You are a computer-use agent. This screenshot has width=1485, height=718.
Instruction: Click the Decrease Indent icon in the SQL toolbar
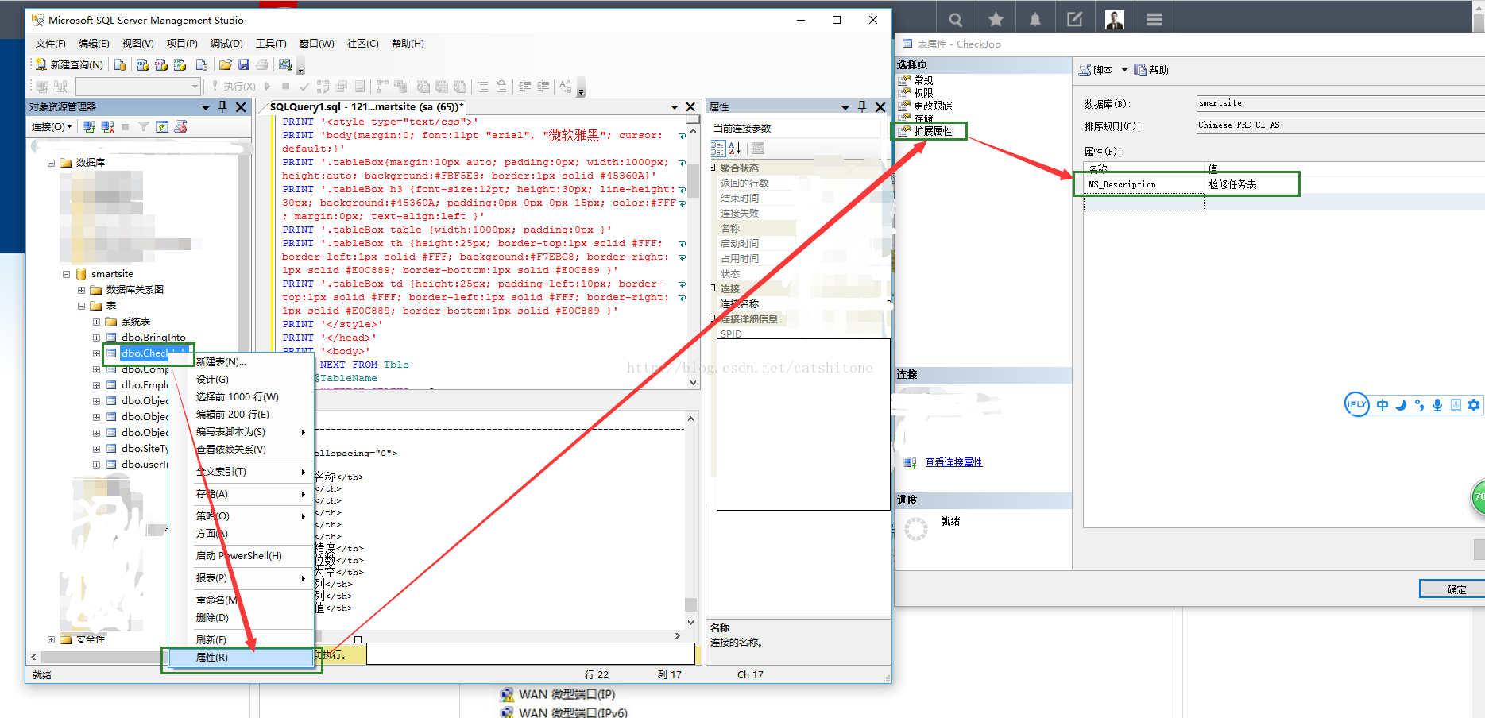(524, 86)
